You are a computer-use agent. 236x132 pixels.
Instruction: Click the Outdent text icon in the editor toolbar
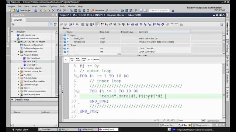(137, 24)
